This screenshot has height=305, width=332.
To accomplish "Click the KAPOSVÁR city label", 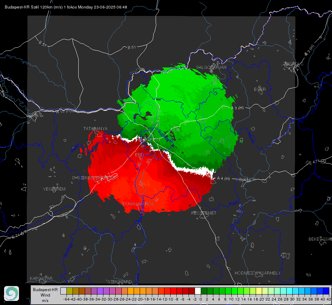I will pyautogui.click(x=41, y=278).
